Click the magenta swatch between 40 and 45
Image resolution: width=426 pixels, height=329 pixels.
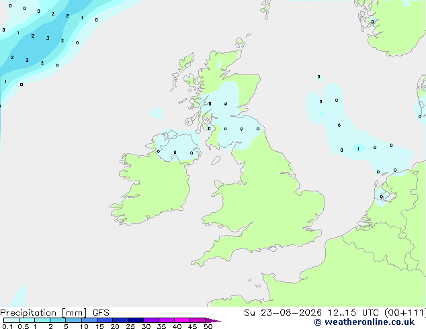click(x=182, y=320)
